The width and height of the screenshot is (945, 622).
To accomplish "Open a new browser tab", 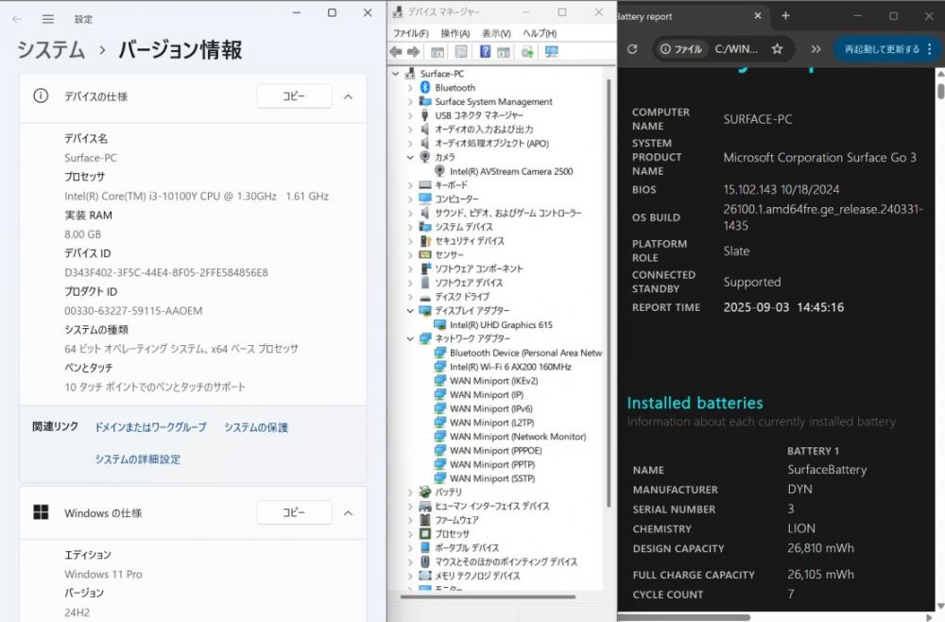I will (x=785, y=16).
